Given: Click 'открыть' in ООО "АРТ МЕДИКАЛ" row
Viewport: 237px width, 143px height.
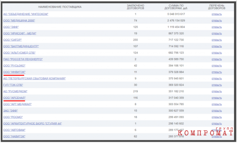Looking at the screenshot, I should [217, 104].
